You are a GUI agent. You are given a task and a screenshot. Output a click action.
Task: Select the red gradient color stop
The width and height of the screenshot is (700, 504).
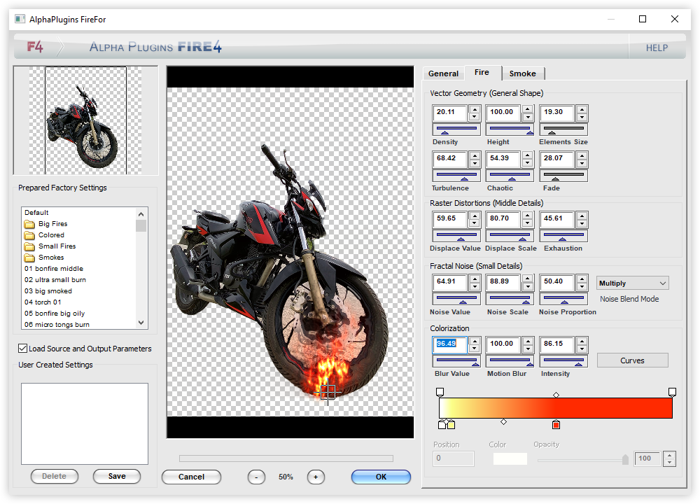click(556, 424)
